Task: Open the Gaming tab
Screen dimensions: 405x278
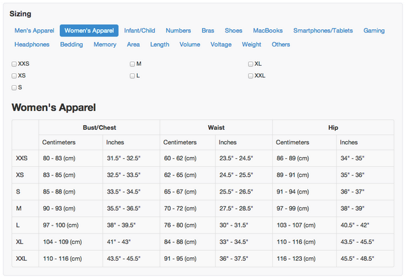Action: (374, 31)
